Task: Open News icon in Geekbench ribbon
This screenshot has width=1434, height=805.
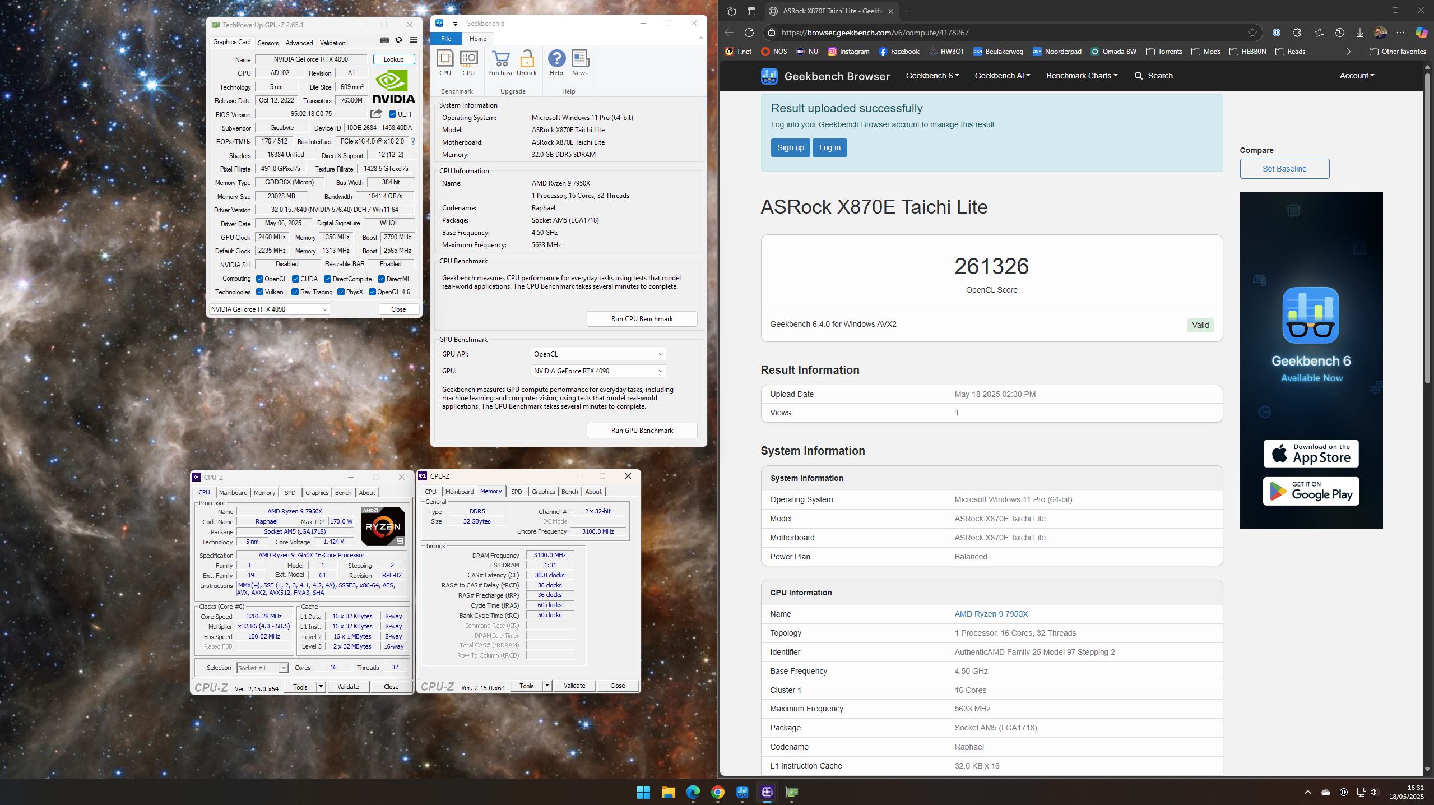Action: (580, 63)
